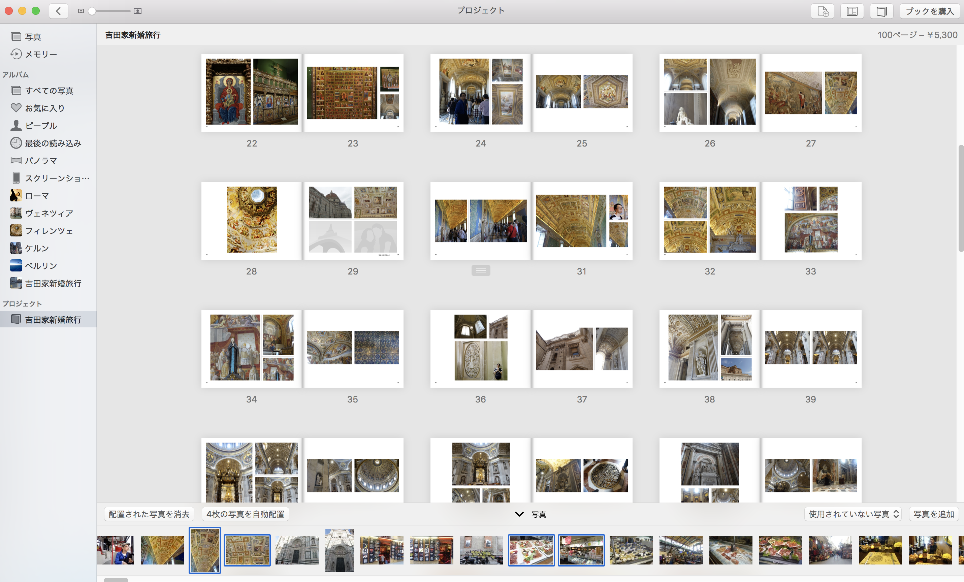The image size is (964, 582).
Task: Click the heart icon for お気に入り
Action: 16,107
